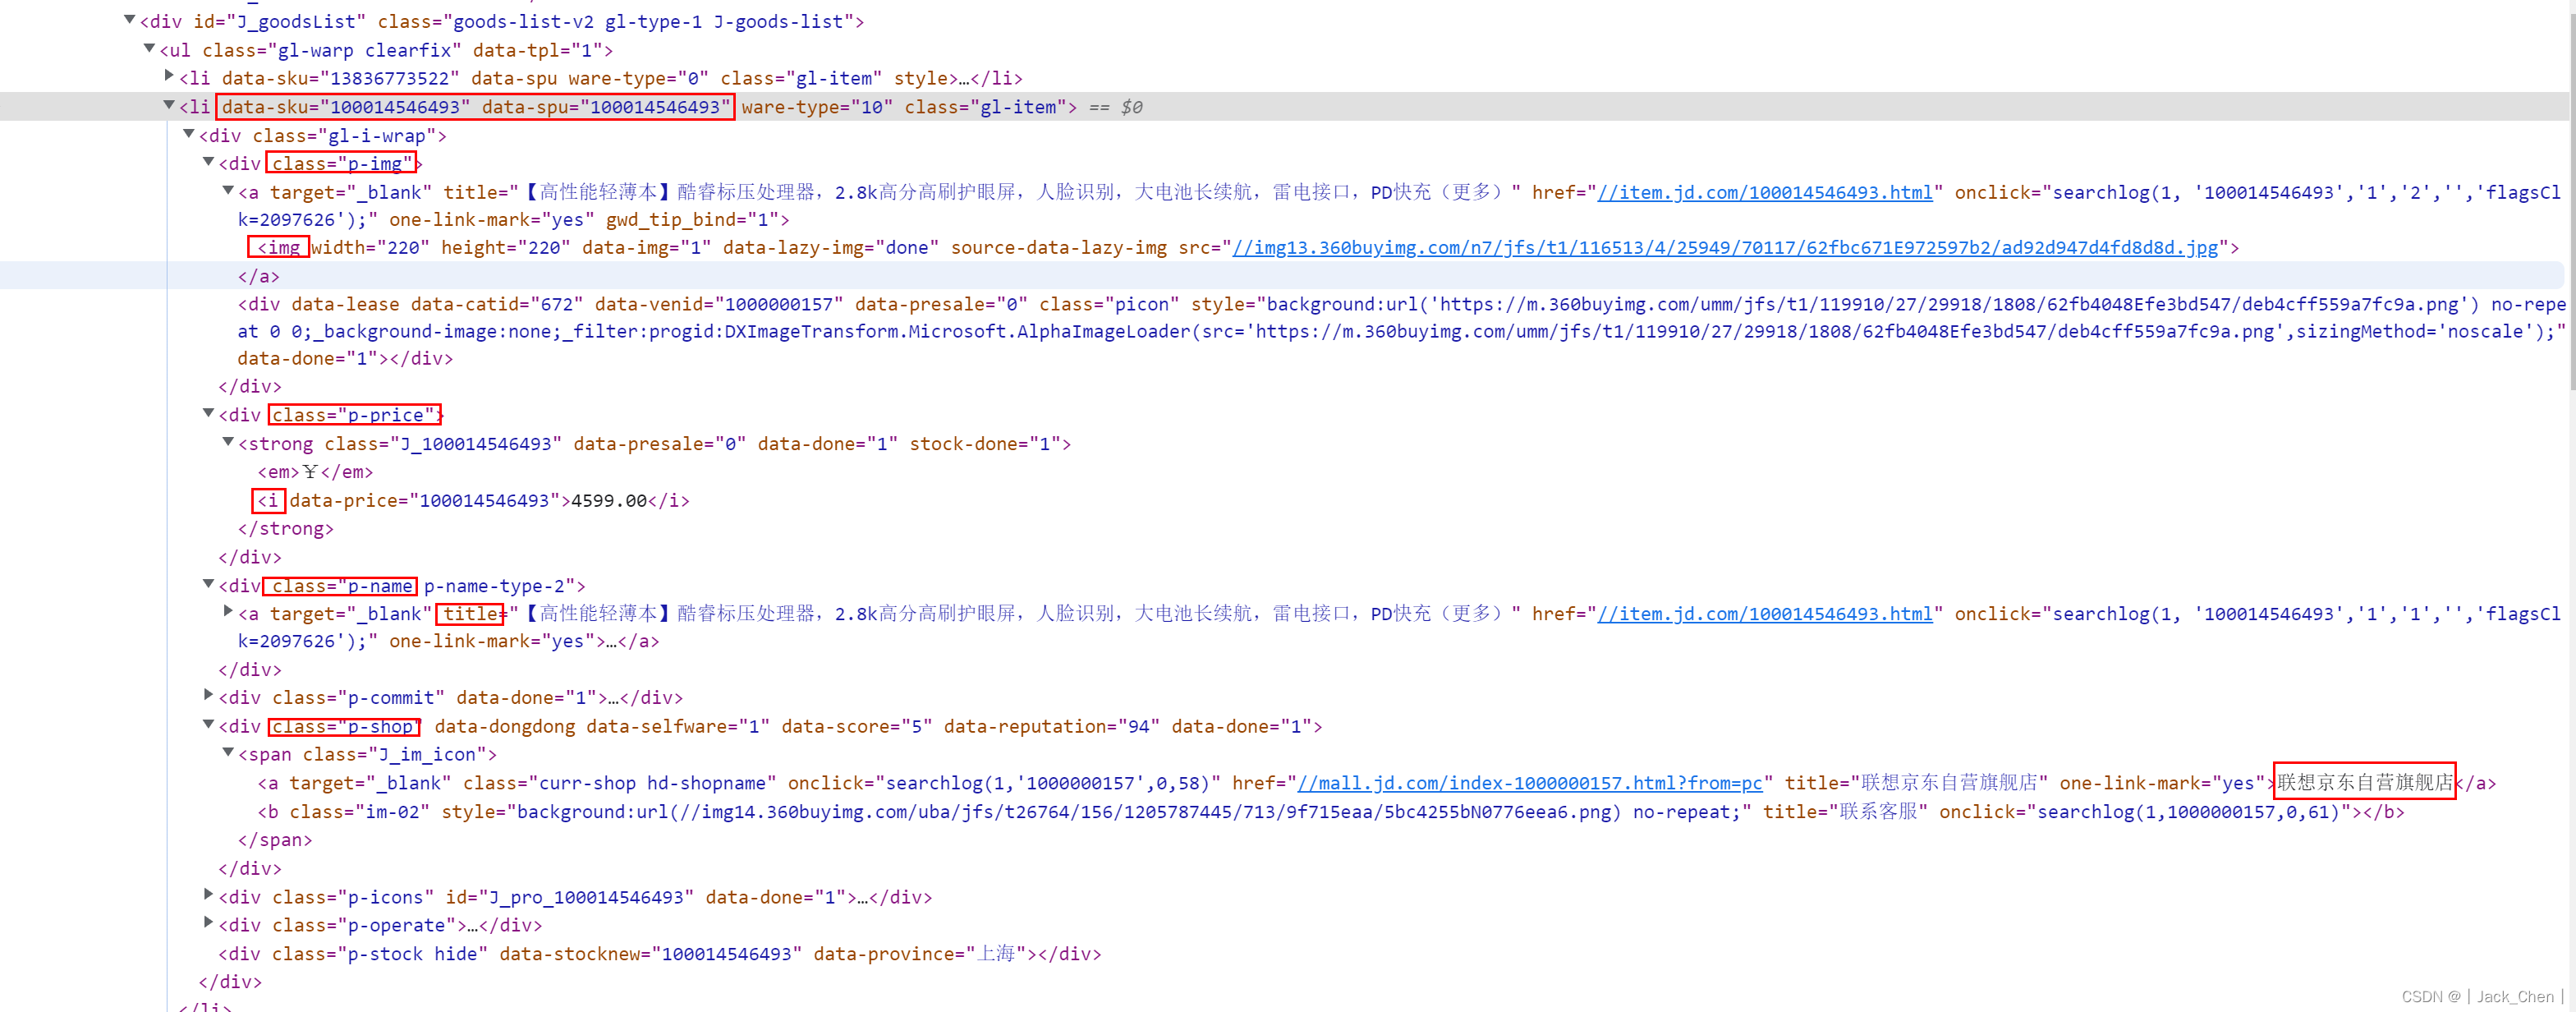Collapse the p-price div arrow

[208, 412]
